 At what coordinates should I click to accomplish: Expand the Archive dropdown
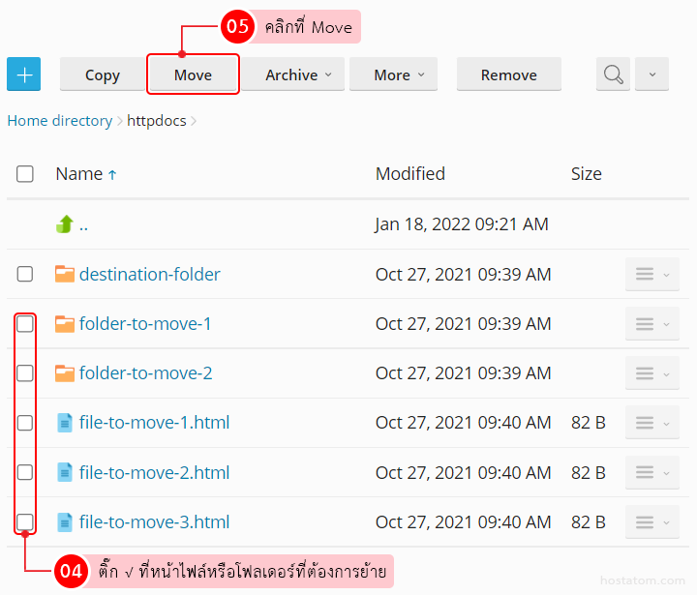[x=292, y=74]
